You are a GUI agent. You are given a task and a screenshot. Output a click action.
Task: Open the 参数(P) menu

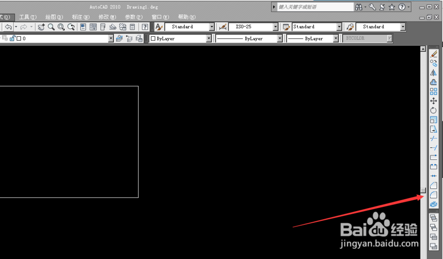[x=134, y=17]
